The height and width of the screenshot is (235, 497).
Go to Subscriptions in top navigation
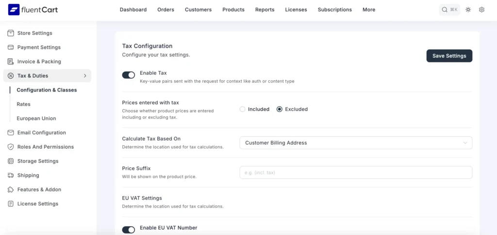coord(334,10)
